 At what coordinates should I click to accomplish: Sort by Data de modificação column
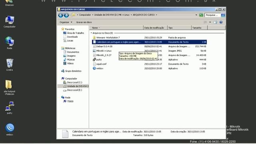pos(155,28)
